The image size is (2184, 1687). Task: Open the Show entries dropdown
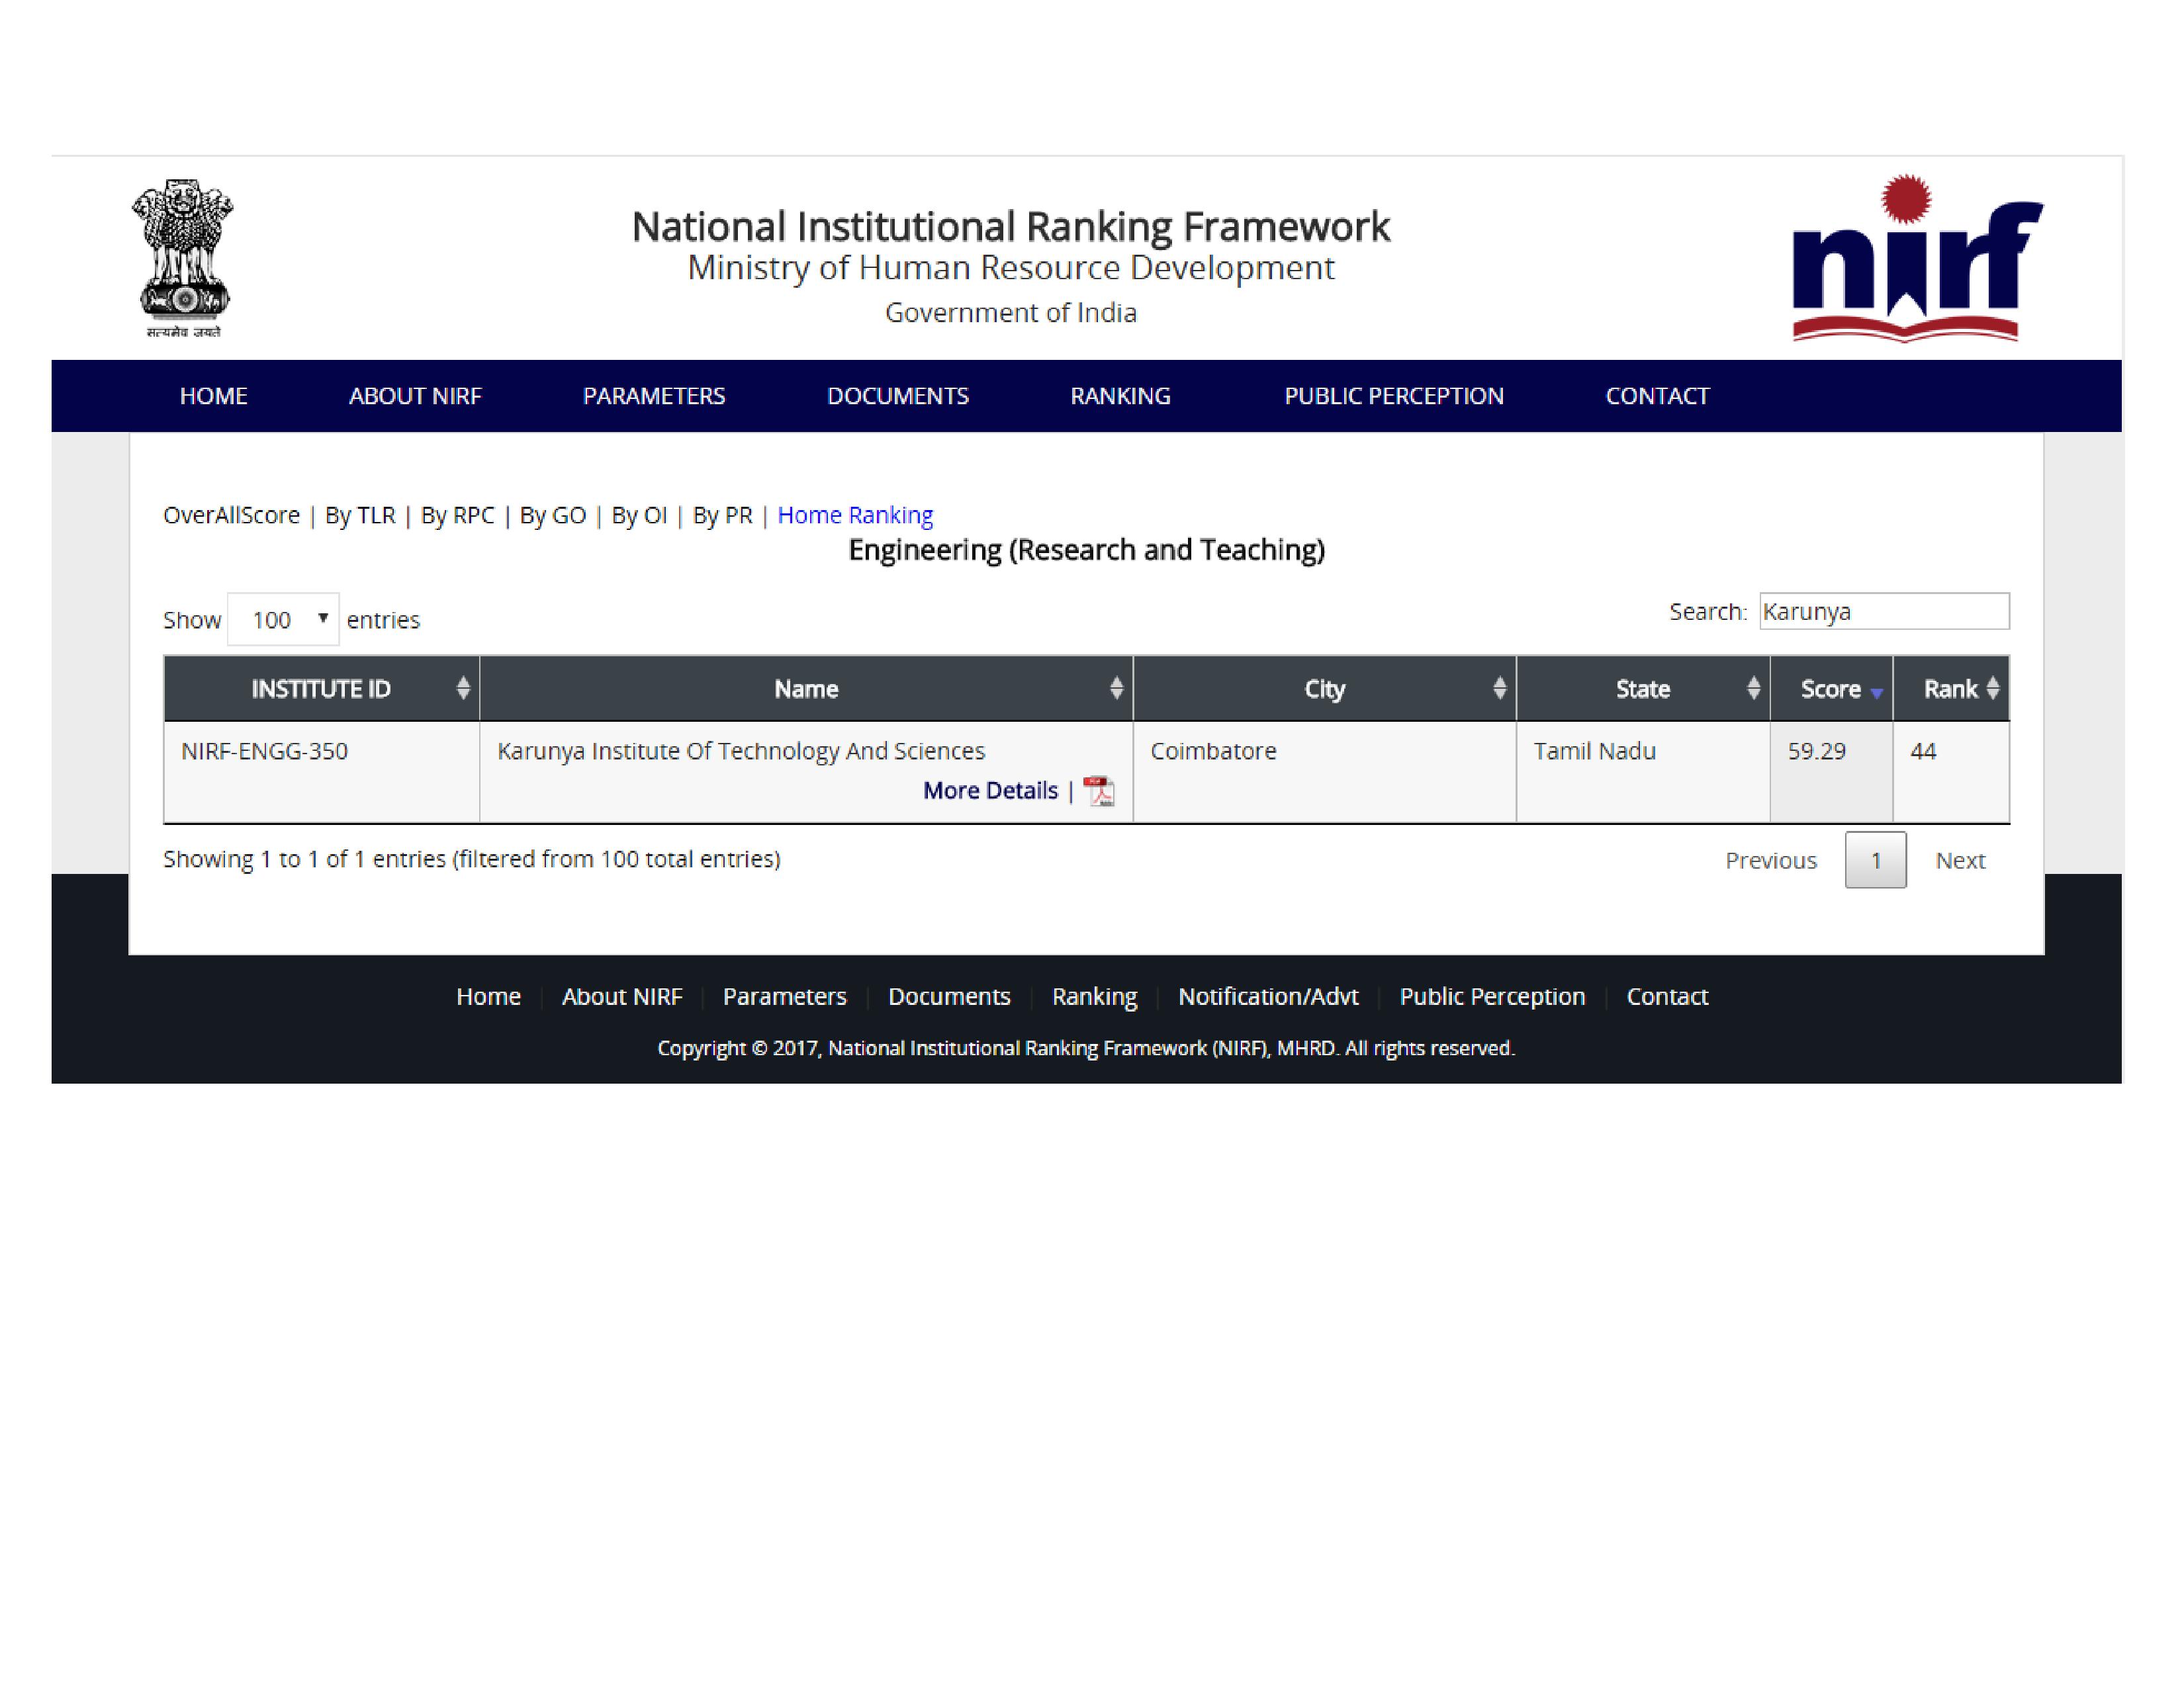tap(283, 620)
